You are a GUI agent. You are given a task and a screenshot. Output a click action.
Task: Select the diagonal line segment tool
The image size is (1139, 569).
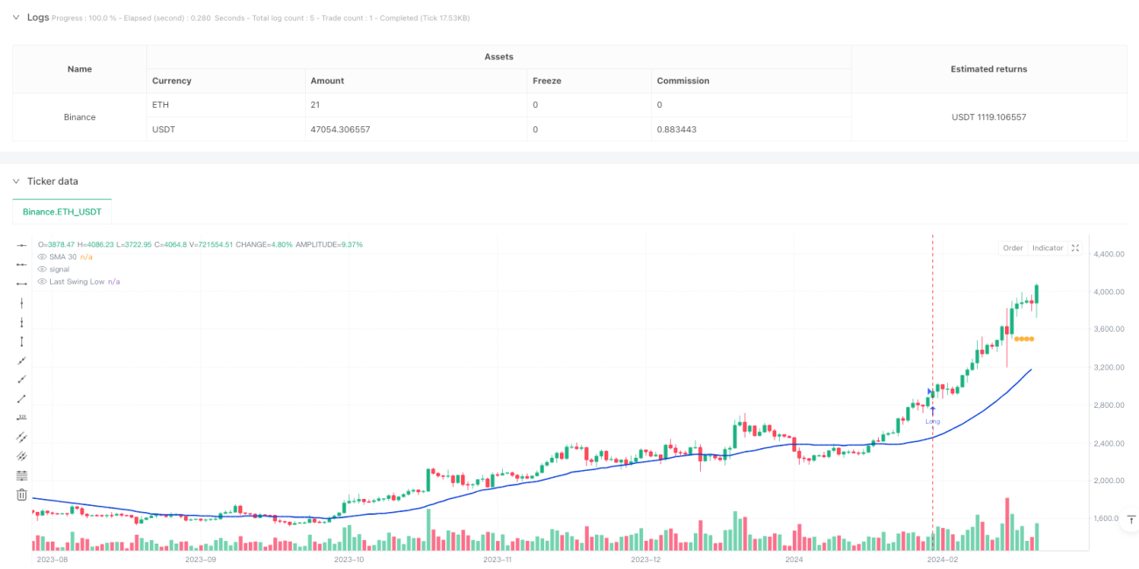point(22,398)
